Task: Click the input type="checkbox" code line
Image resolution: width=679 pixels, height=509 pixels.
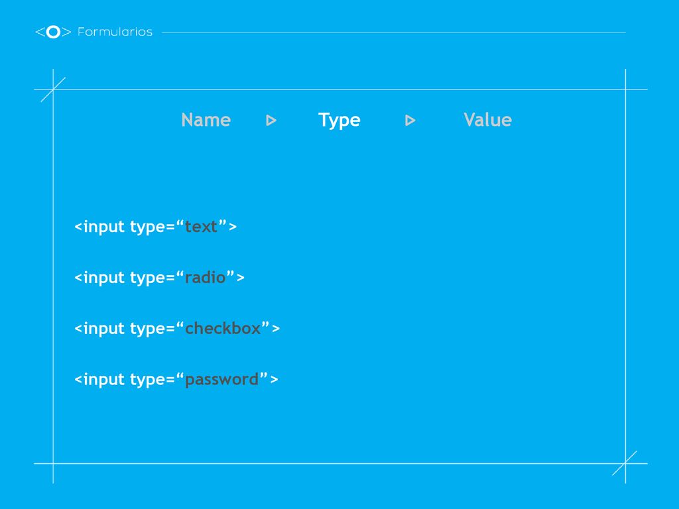Action: point(177,329)
